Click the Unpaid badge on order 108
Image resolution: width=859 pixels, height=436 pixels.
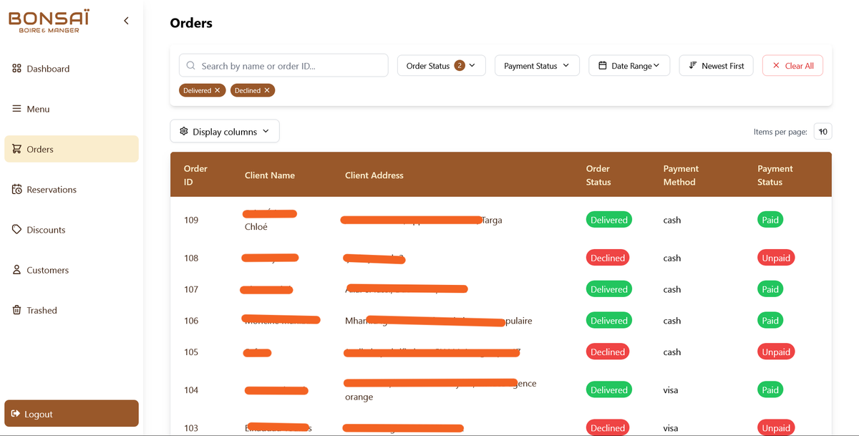click(x=776, y=258)
